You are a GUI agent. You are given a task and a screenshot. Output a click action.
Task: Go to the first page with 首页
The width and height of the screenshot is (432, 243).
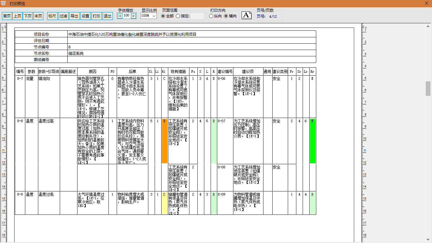point(7,16)
